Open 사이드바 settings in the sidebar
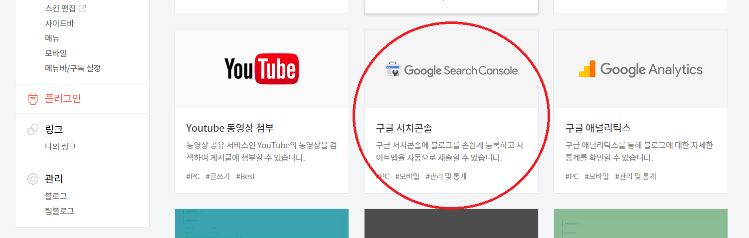 (59, 23)
